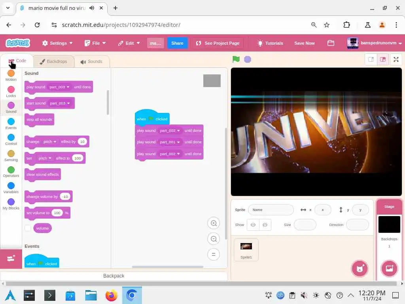The height and width of the screenshot is (304, 405).
Task: Click the sprite Direction field
Action: (x=357, y=225)
